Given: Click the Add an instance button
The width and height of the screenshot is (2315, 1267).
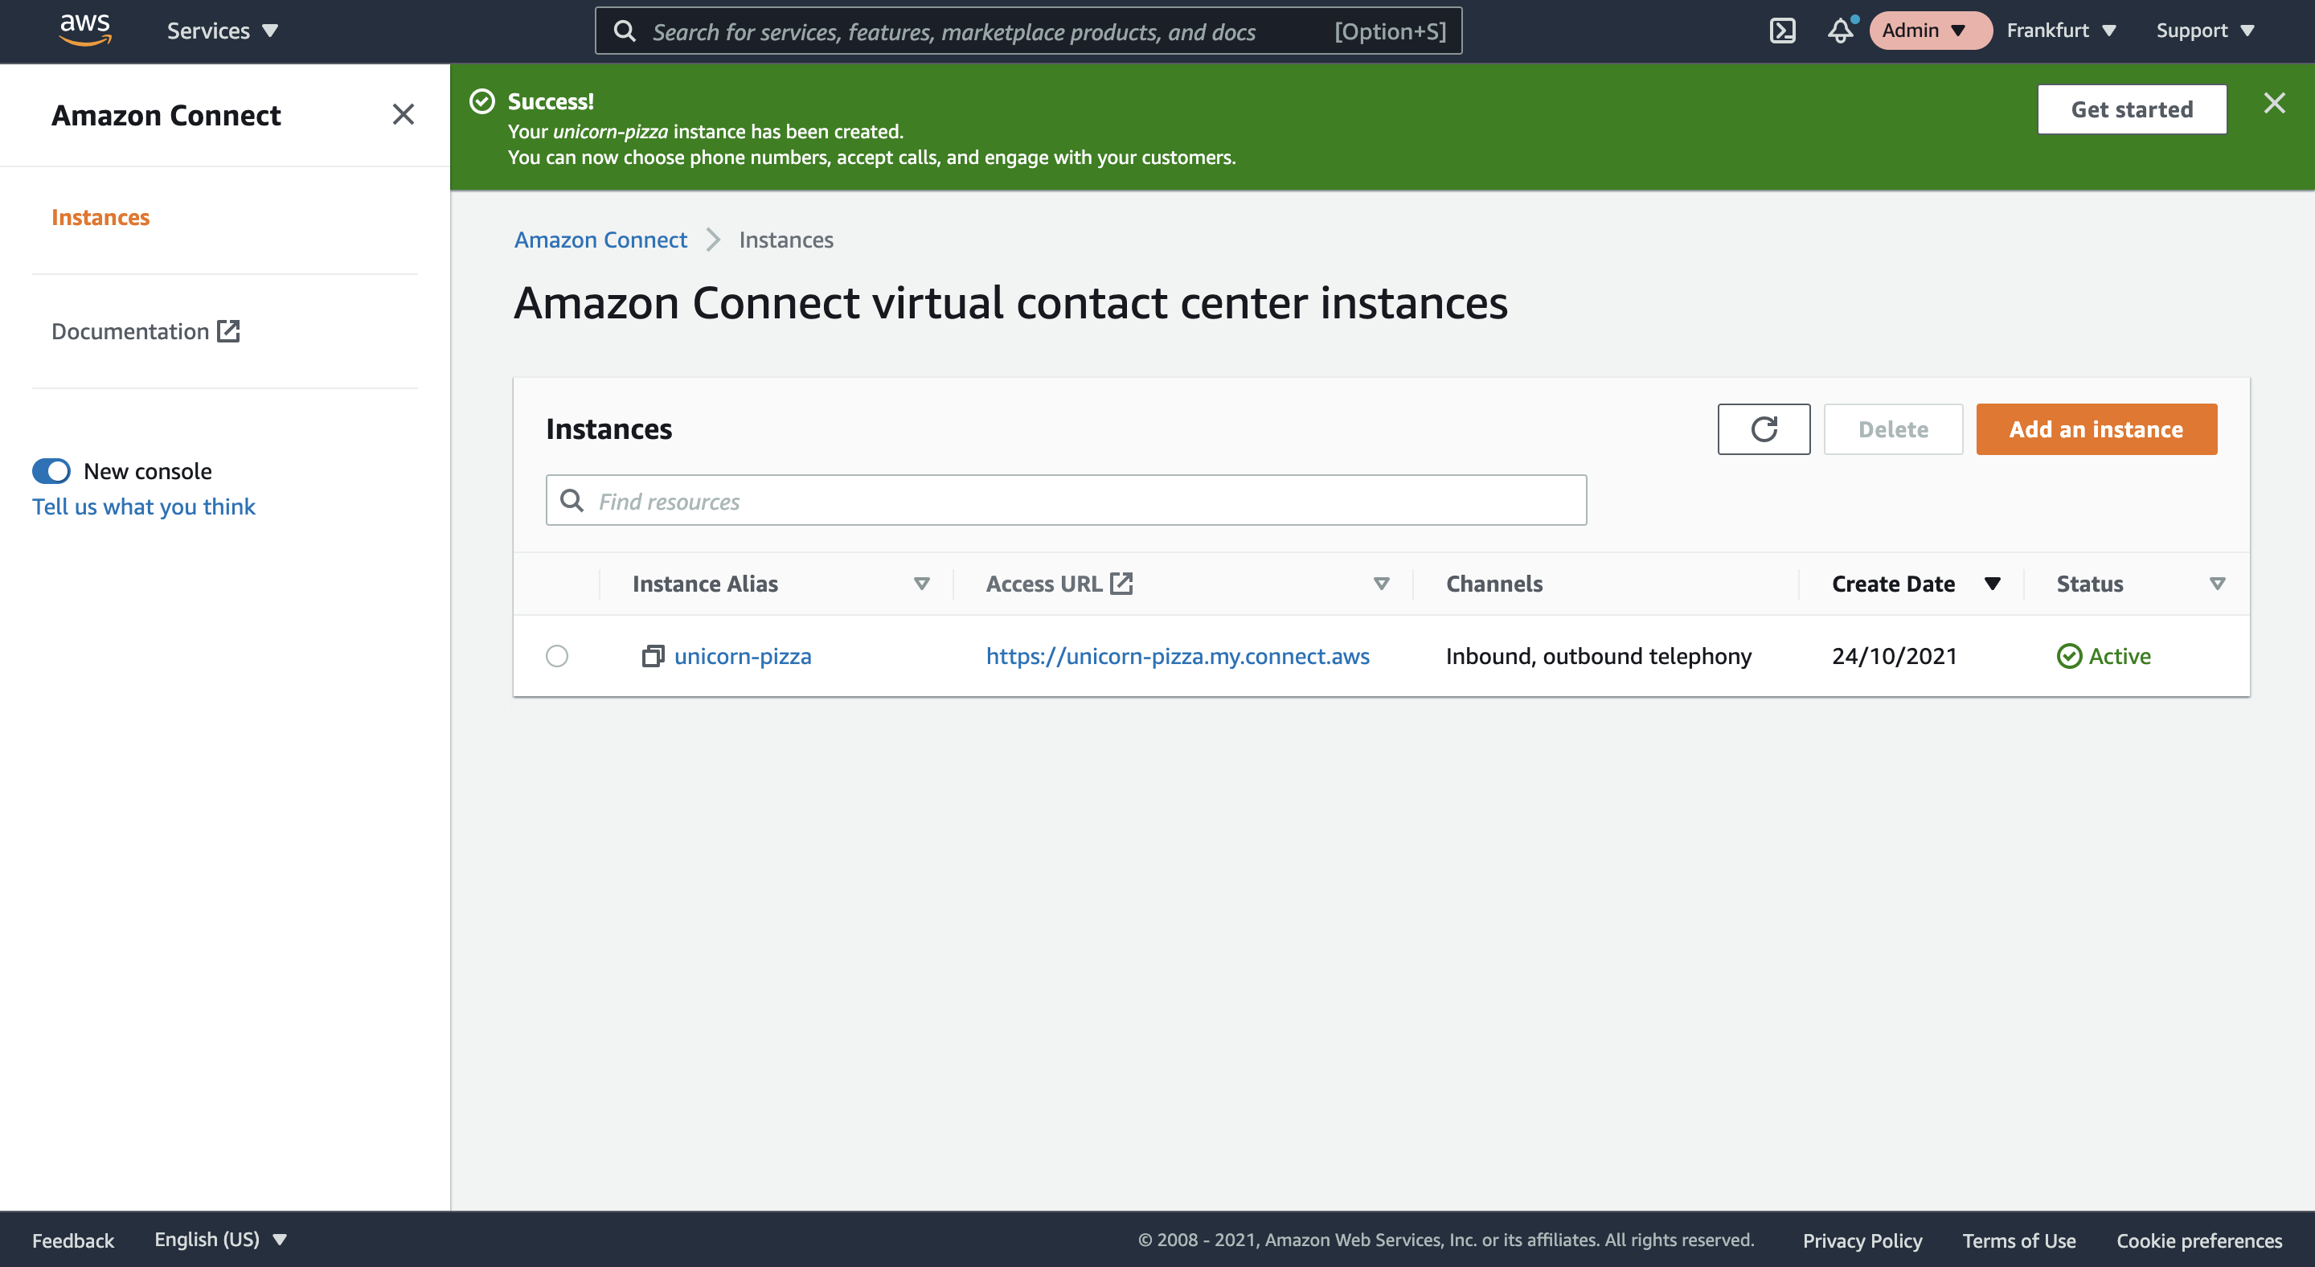Looking at the screenshot, I should point(2096,428).
